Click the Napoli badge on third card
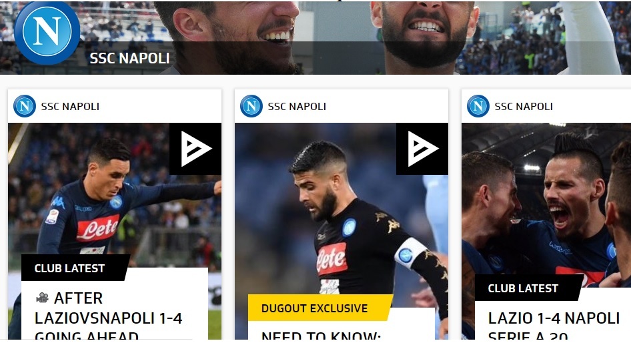Screen dimensions: 631x355 tap(478, 106)
